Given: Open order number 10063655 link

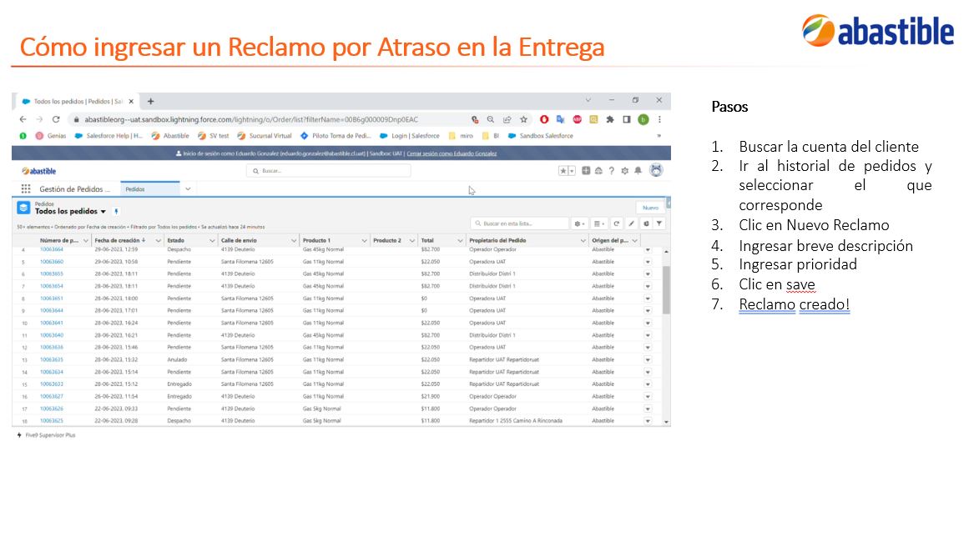Looking at the screenshot, I should (x=51, y=274).
